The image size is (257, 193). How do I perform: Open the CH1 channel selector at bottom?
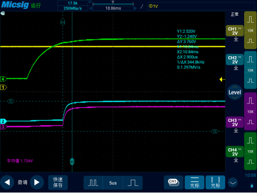coord(174,182)
